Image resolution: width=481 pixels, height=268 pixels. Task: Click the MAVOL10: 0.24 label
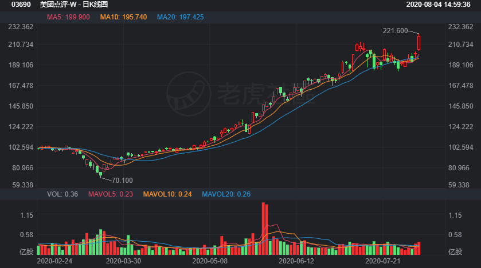167,194
